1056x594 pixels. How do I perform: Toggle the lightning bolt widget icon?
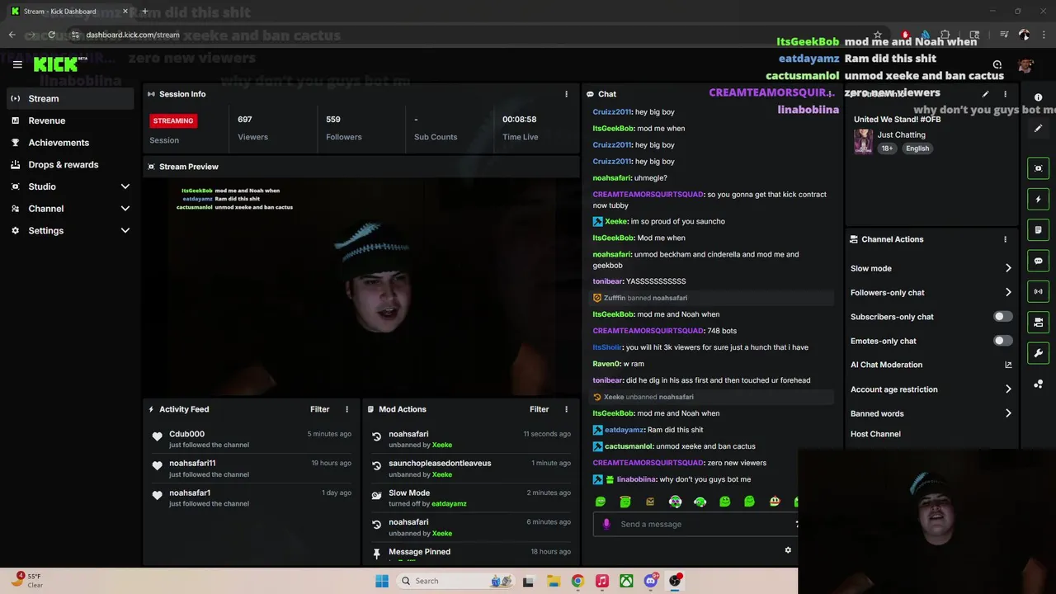pos(1038,199)
